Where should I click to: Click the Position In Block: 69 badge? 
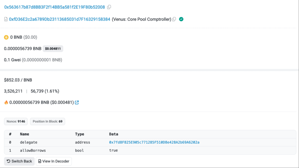48,121
